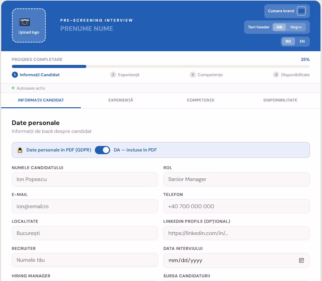The height and width of the screenshot is (281, 322).
Task: Click the completion progress bar
Action: pyautogui.click(x=161, y=67)
